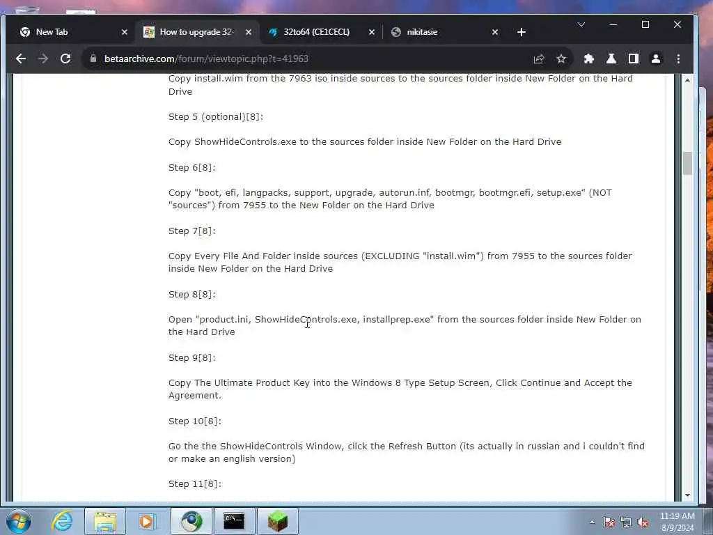This screenshot has width=713, height=535.
Task: Select the Chrome taskbar button
Action: point(191,521)
